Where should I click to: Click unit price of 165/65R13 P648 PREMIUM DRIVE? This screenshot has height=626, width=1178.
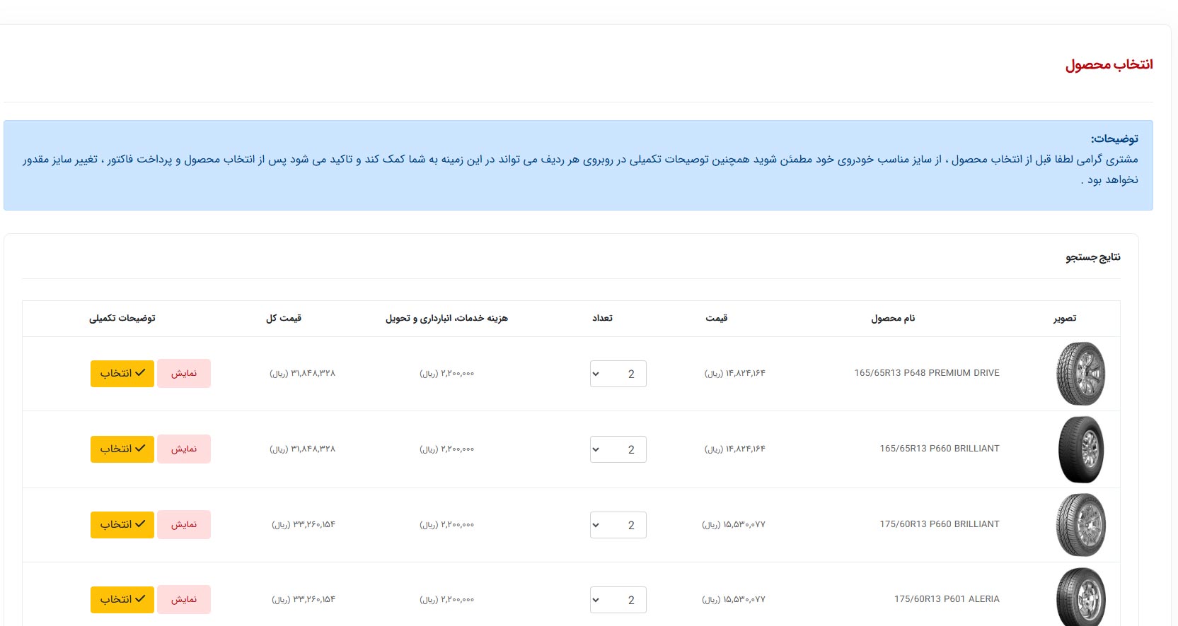coord(735,373)
